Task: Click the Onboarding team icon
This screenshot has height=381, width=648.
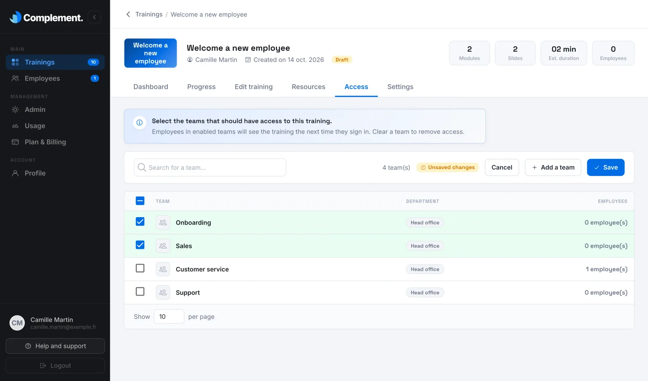Action: (163, 222)
